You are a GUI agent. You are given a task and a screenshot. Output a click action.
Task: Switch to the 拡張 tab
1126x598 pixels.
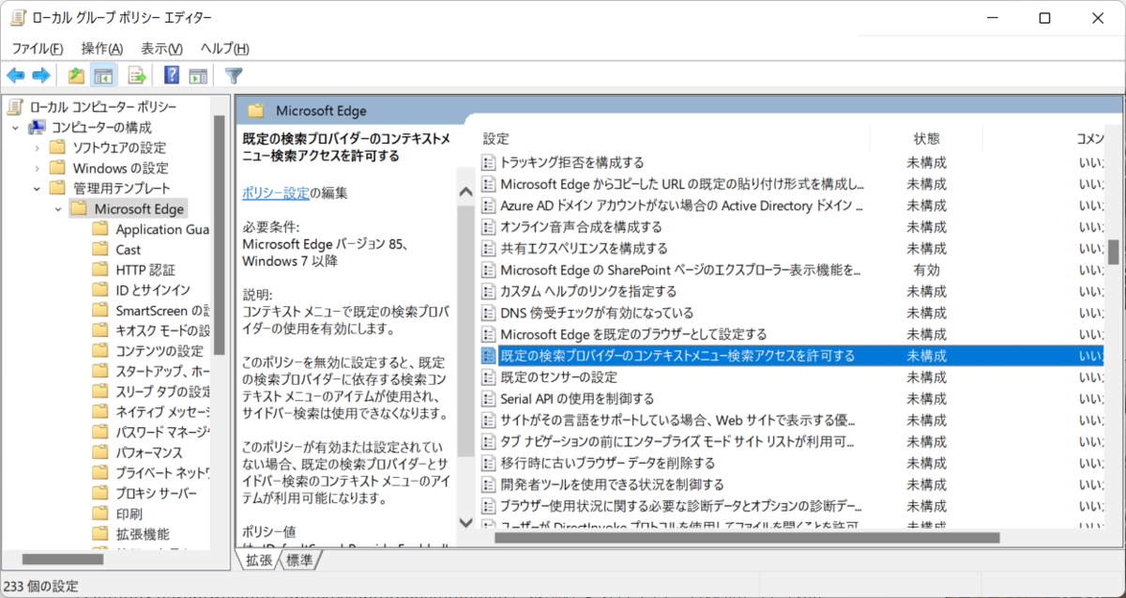(x=259, y=560)
